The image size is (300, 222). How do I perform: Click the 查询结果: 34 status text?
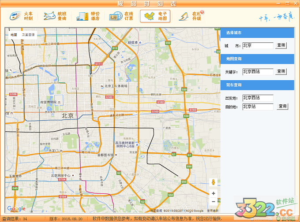[15, 219]
